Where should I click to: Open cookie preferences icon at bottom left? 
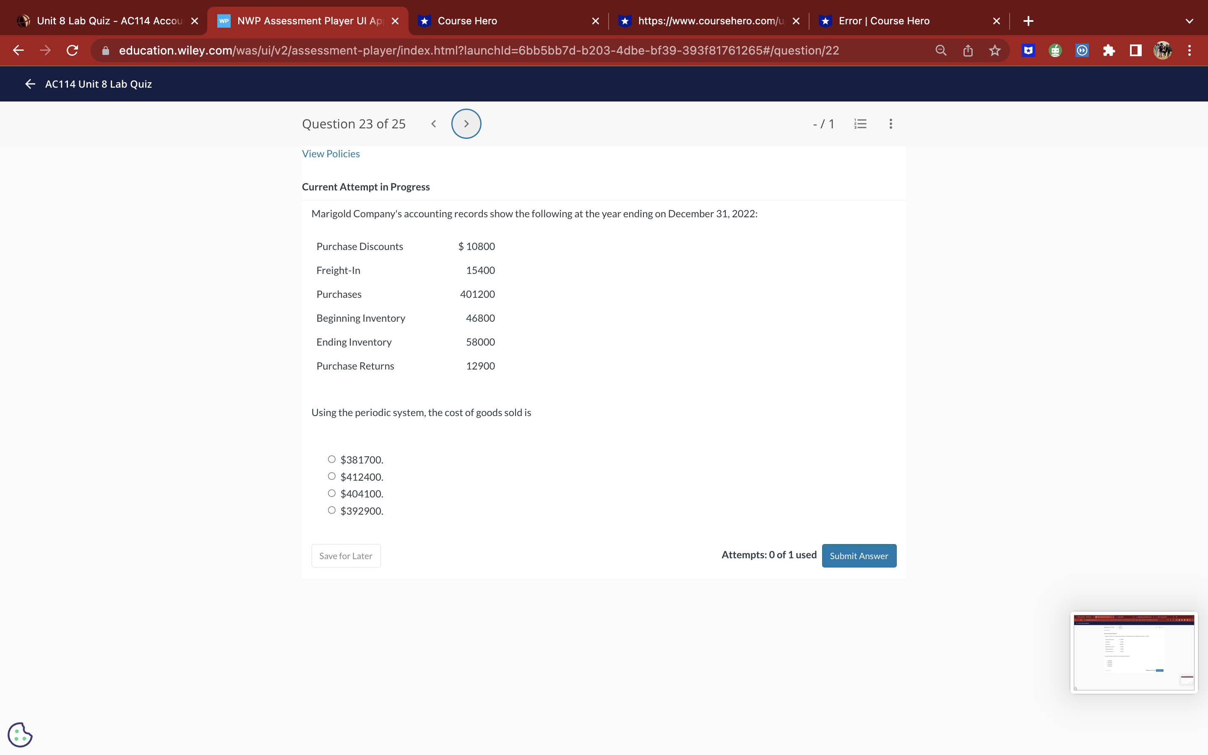pos(20,734)
